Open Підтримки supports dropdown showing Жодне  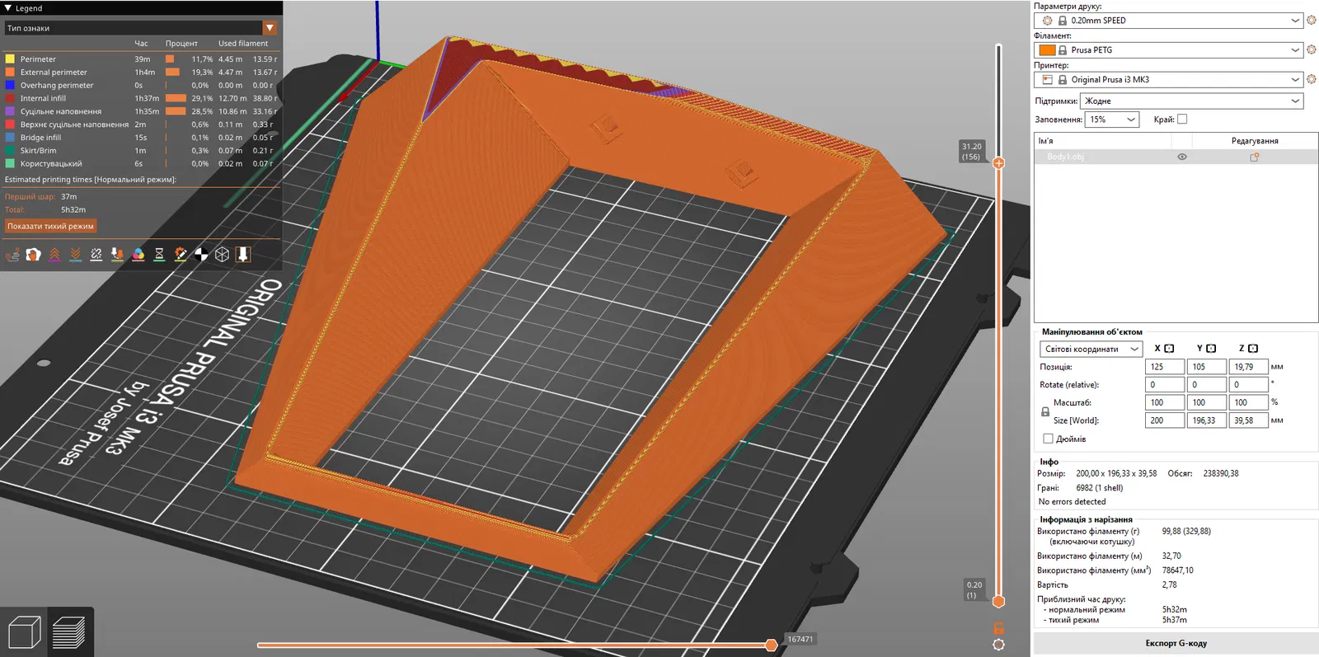click(x=1192, y=101)
